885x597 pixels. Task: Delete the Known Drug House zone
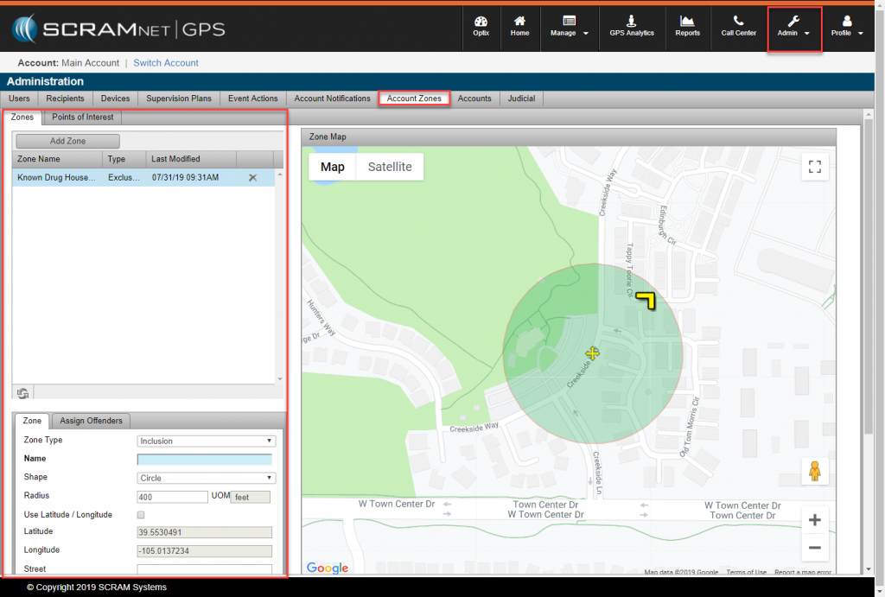[x=252, y=178]
